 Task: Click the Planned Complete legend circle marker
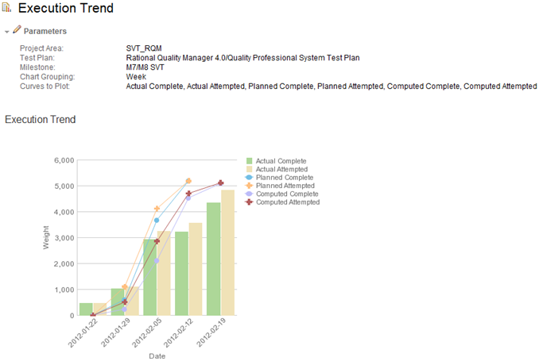click(249, 178)
